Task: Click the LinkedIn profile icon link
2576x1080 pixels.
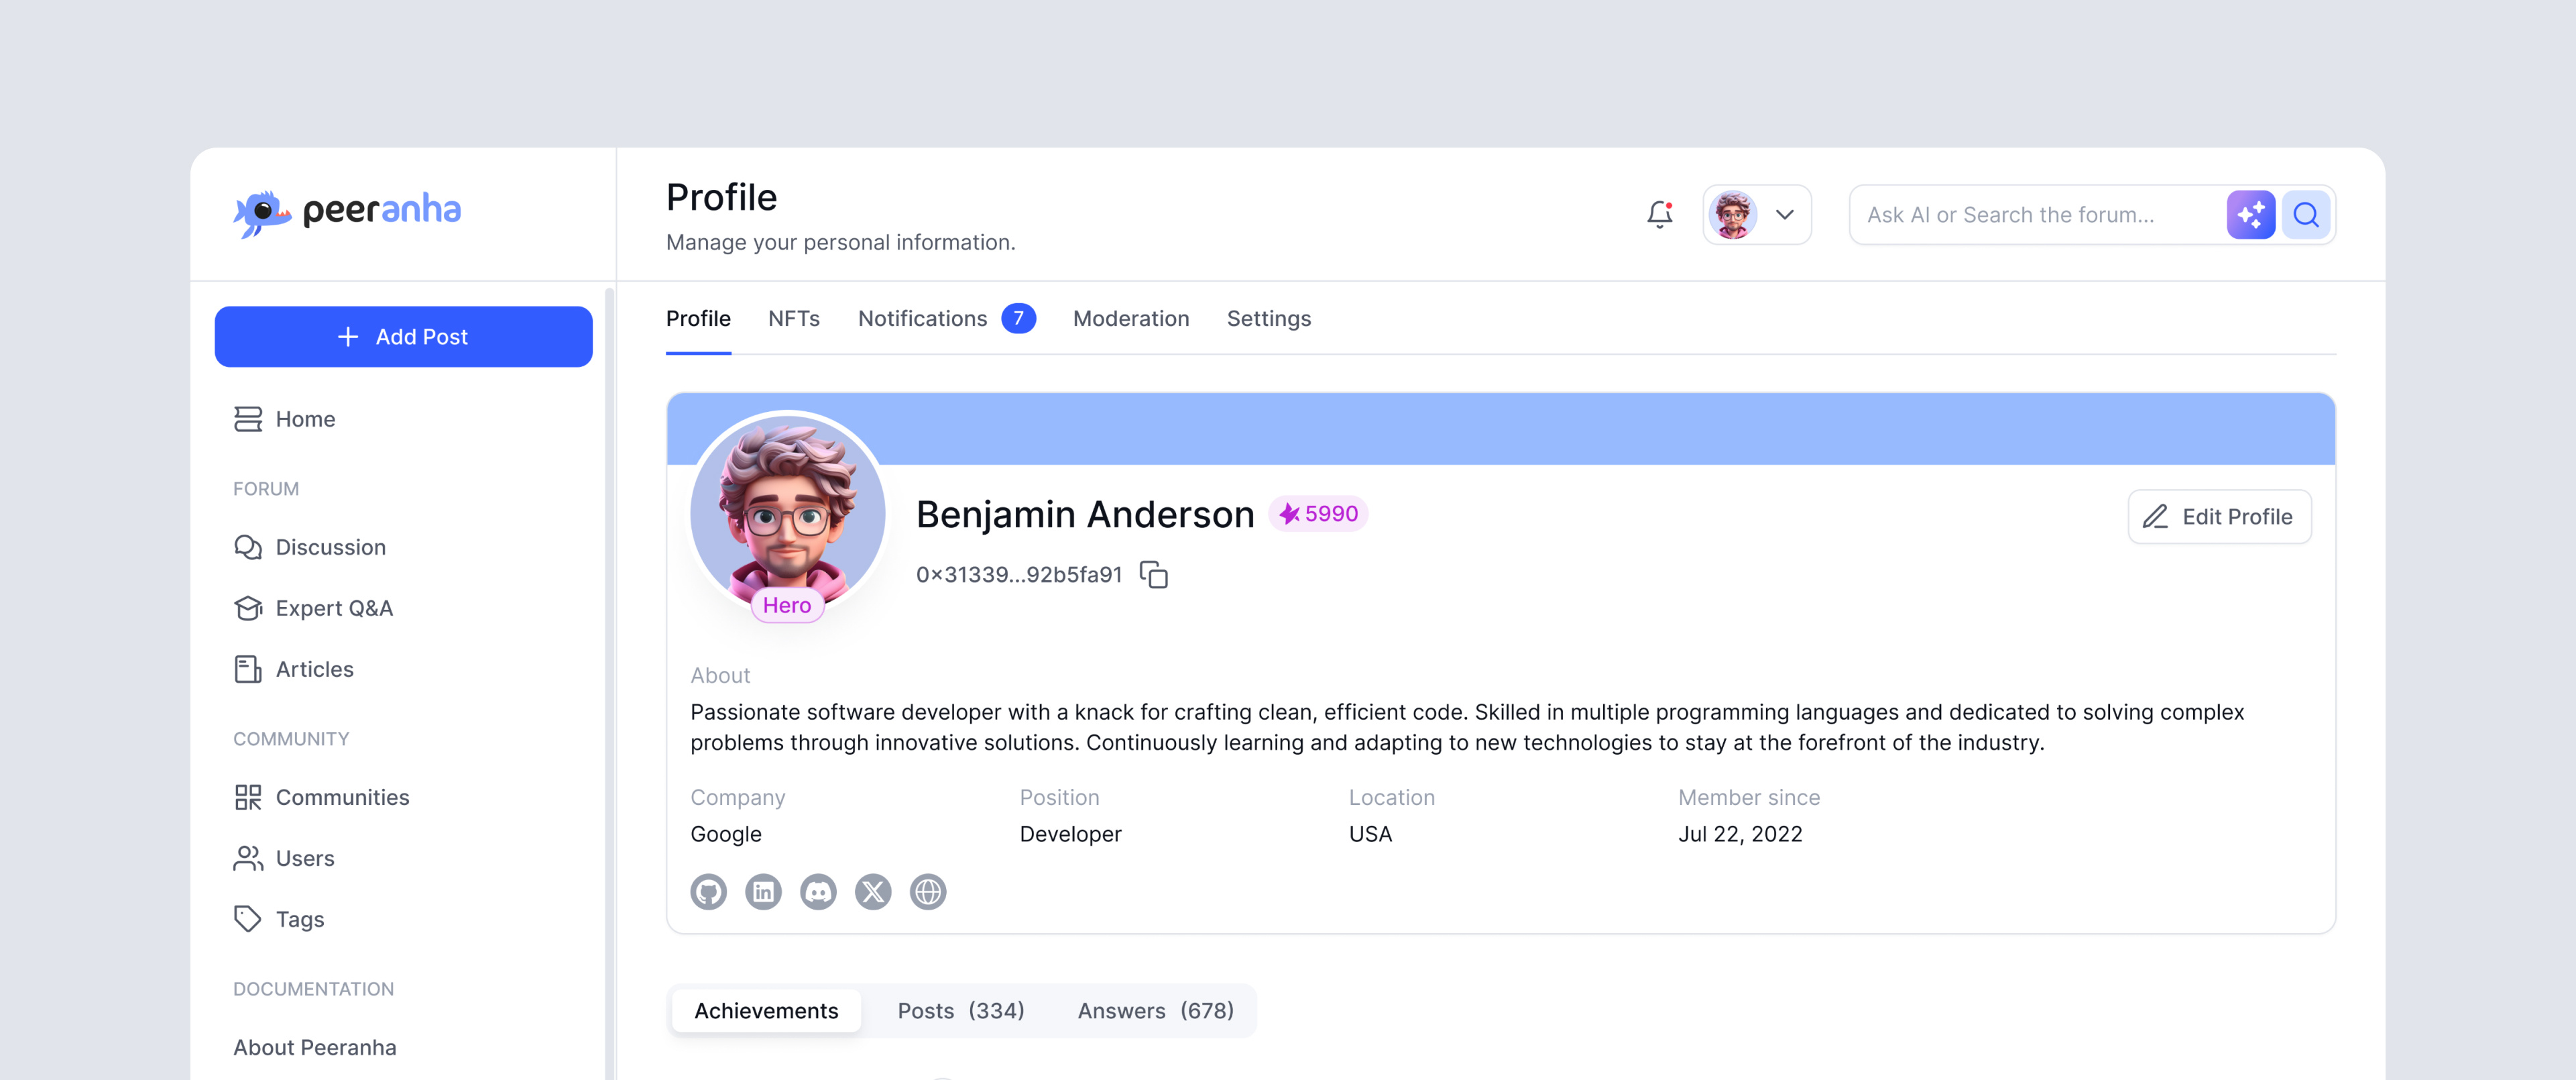Action: coord(762,891)
